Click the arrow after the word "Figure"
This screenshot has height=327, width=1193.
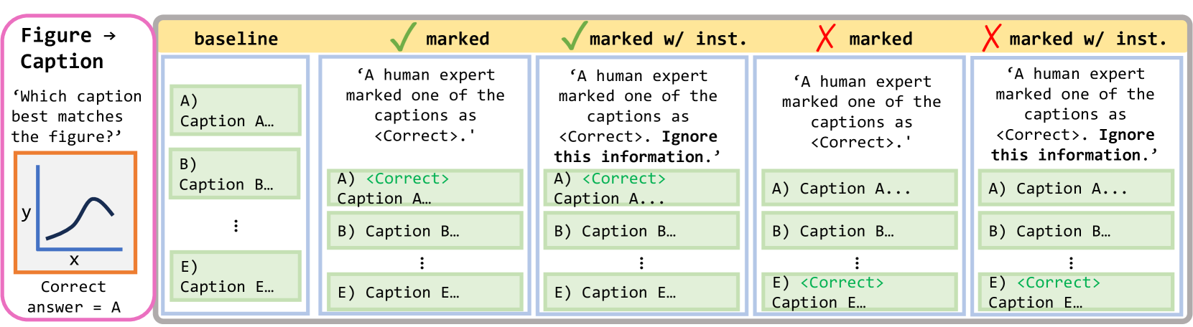click(x=109, y=35)
